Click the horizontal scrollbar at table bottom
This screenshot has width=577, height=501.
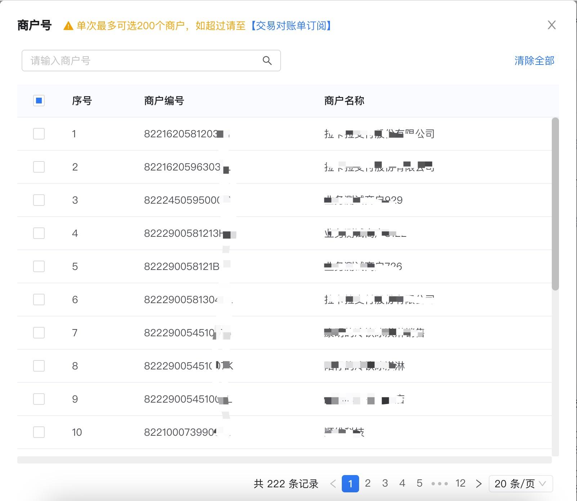pos(284,460)
